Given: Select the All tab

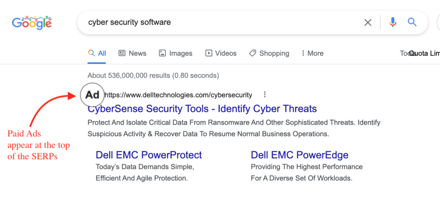Looking at the screenshot, I should pos(97,53).
